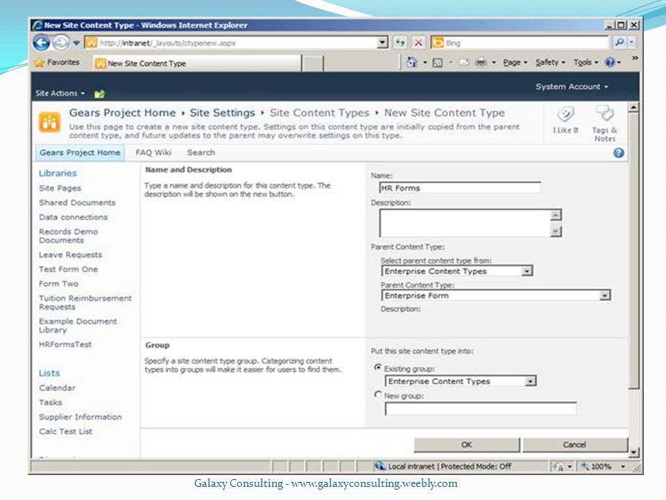Open Select parent content type from dropdown
This screenshot has height=500, width=666.
pyautogui.click(x=527, y=271)
